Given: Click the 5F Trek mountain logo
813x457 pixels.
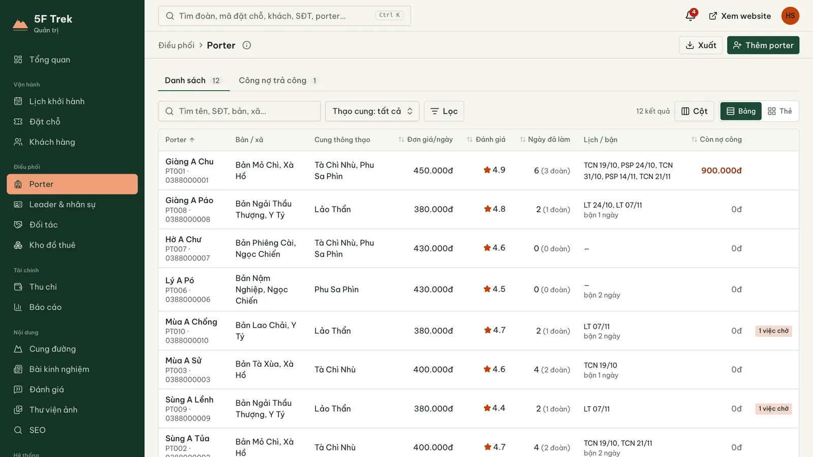Looking at the screenshot, I should click(20, 24).
